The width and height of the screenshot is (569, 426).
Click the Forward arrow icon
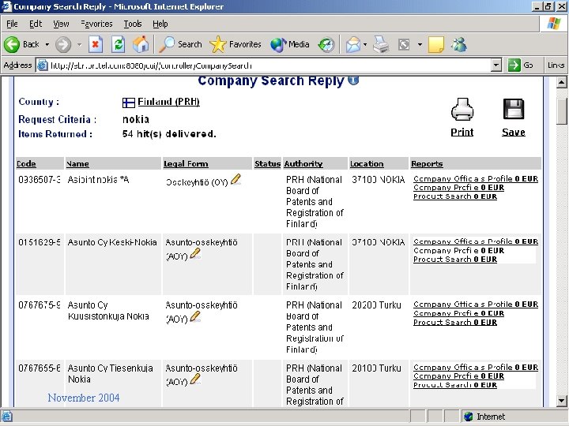point(63,44)
